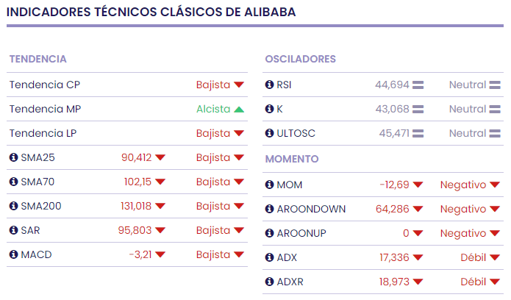Click the OSCILADORES section heading
Viewport: 511px width, 300px height.
pos(300,59)
